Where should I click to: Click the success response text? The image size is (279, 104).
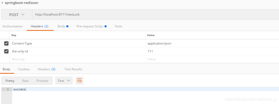(x=19, y=89)
